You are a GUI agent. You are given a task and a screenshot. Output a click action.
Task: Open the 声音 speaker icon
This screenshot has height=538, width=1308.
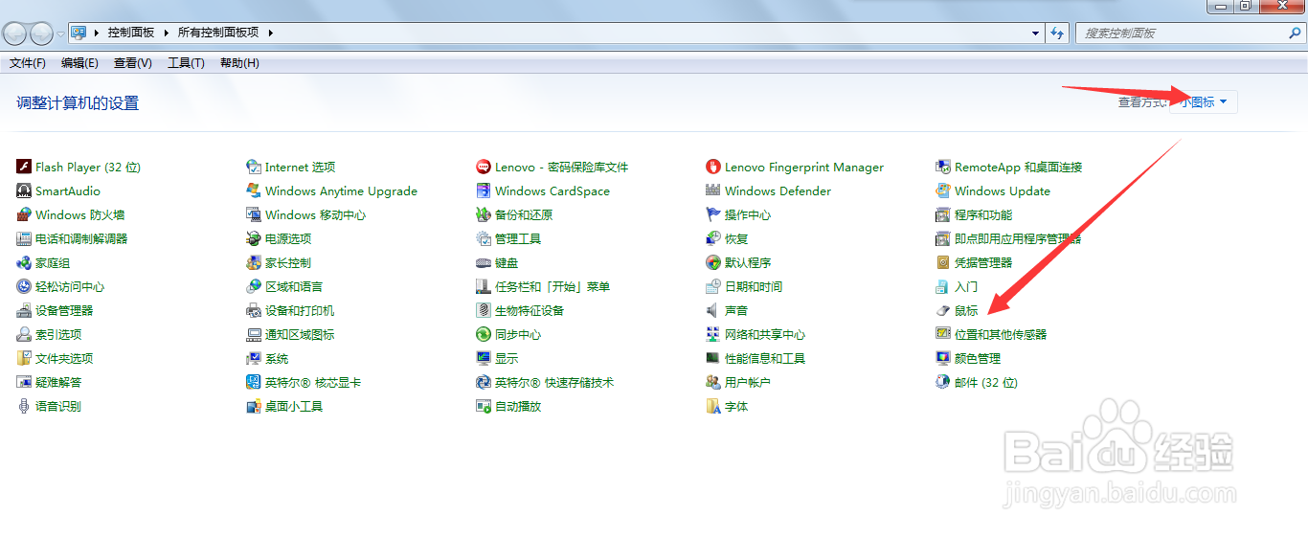713,310
